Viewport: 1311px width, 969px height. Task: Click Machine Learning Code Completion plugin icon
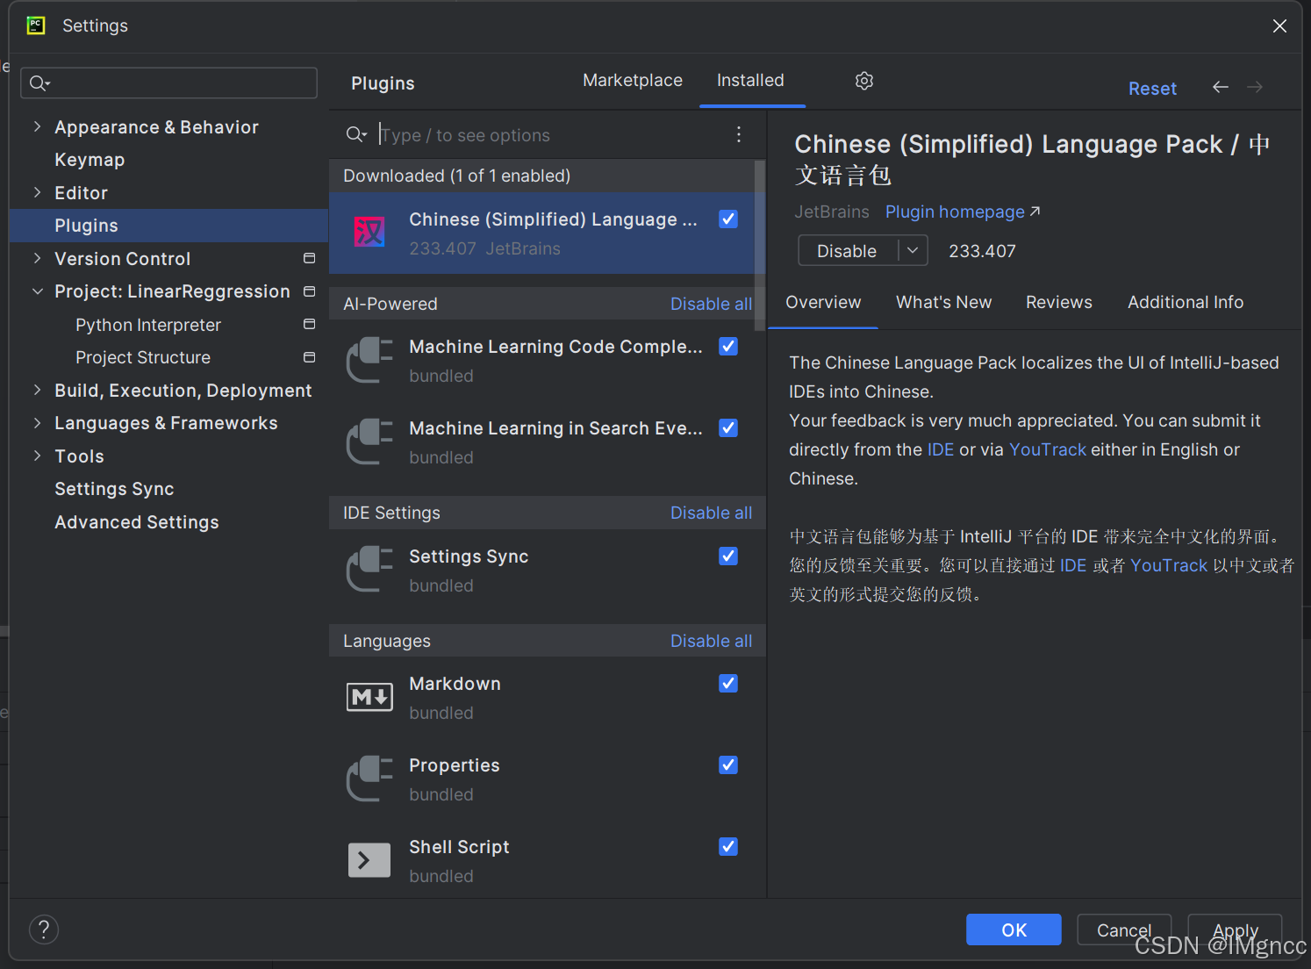coord(369,360)
